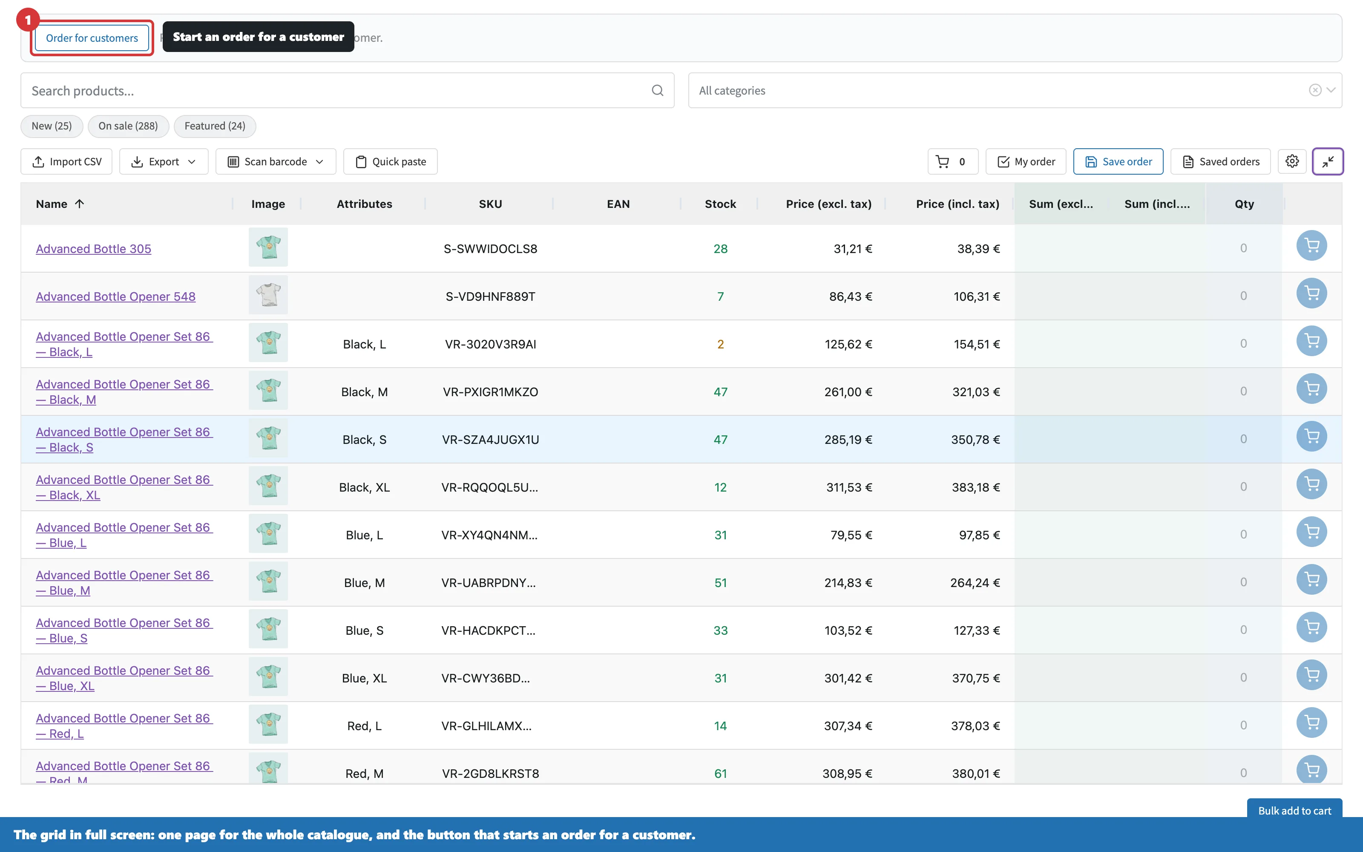
Task: Click SKU cell S-VD9HNF889T
Action: pos(490,296)
